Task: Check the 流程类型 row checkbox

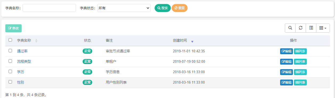Action: (x=10, y=61)
